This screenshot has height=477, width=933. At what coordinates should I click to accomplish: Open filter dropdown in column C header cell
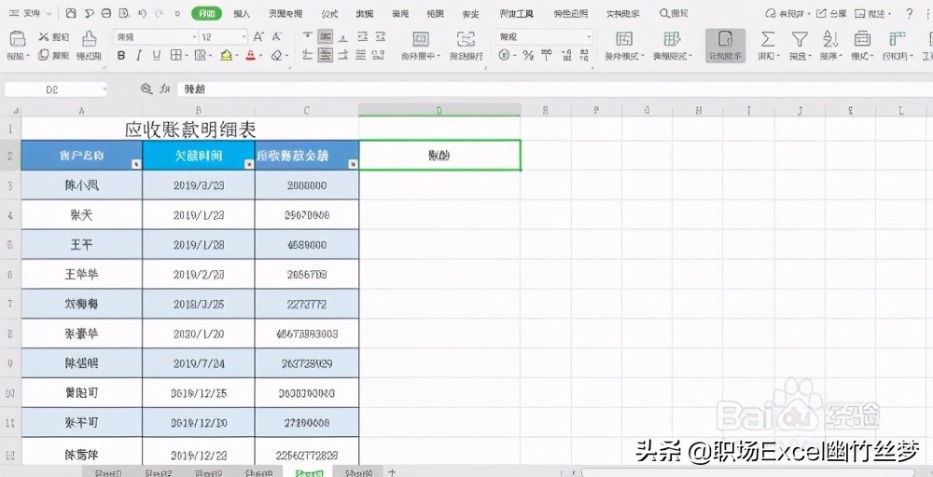(353, 164)
